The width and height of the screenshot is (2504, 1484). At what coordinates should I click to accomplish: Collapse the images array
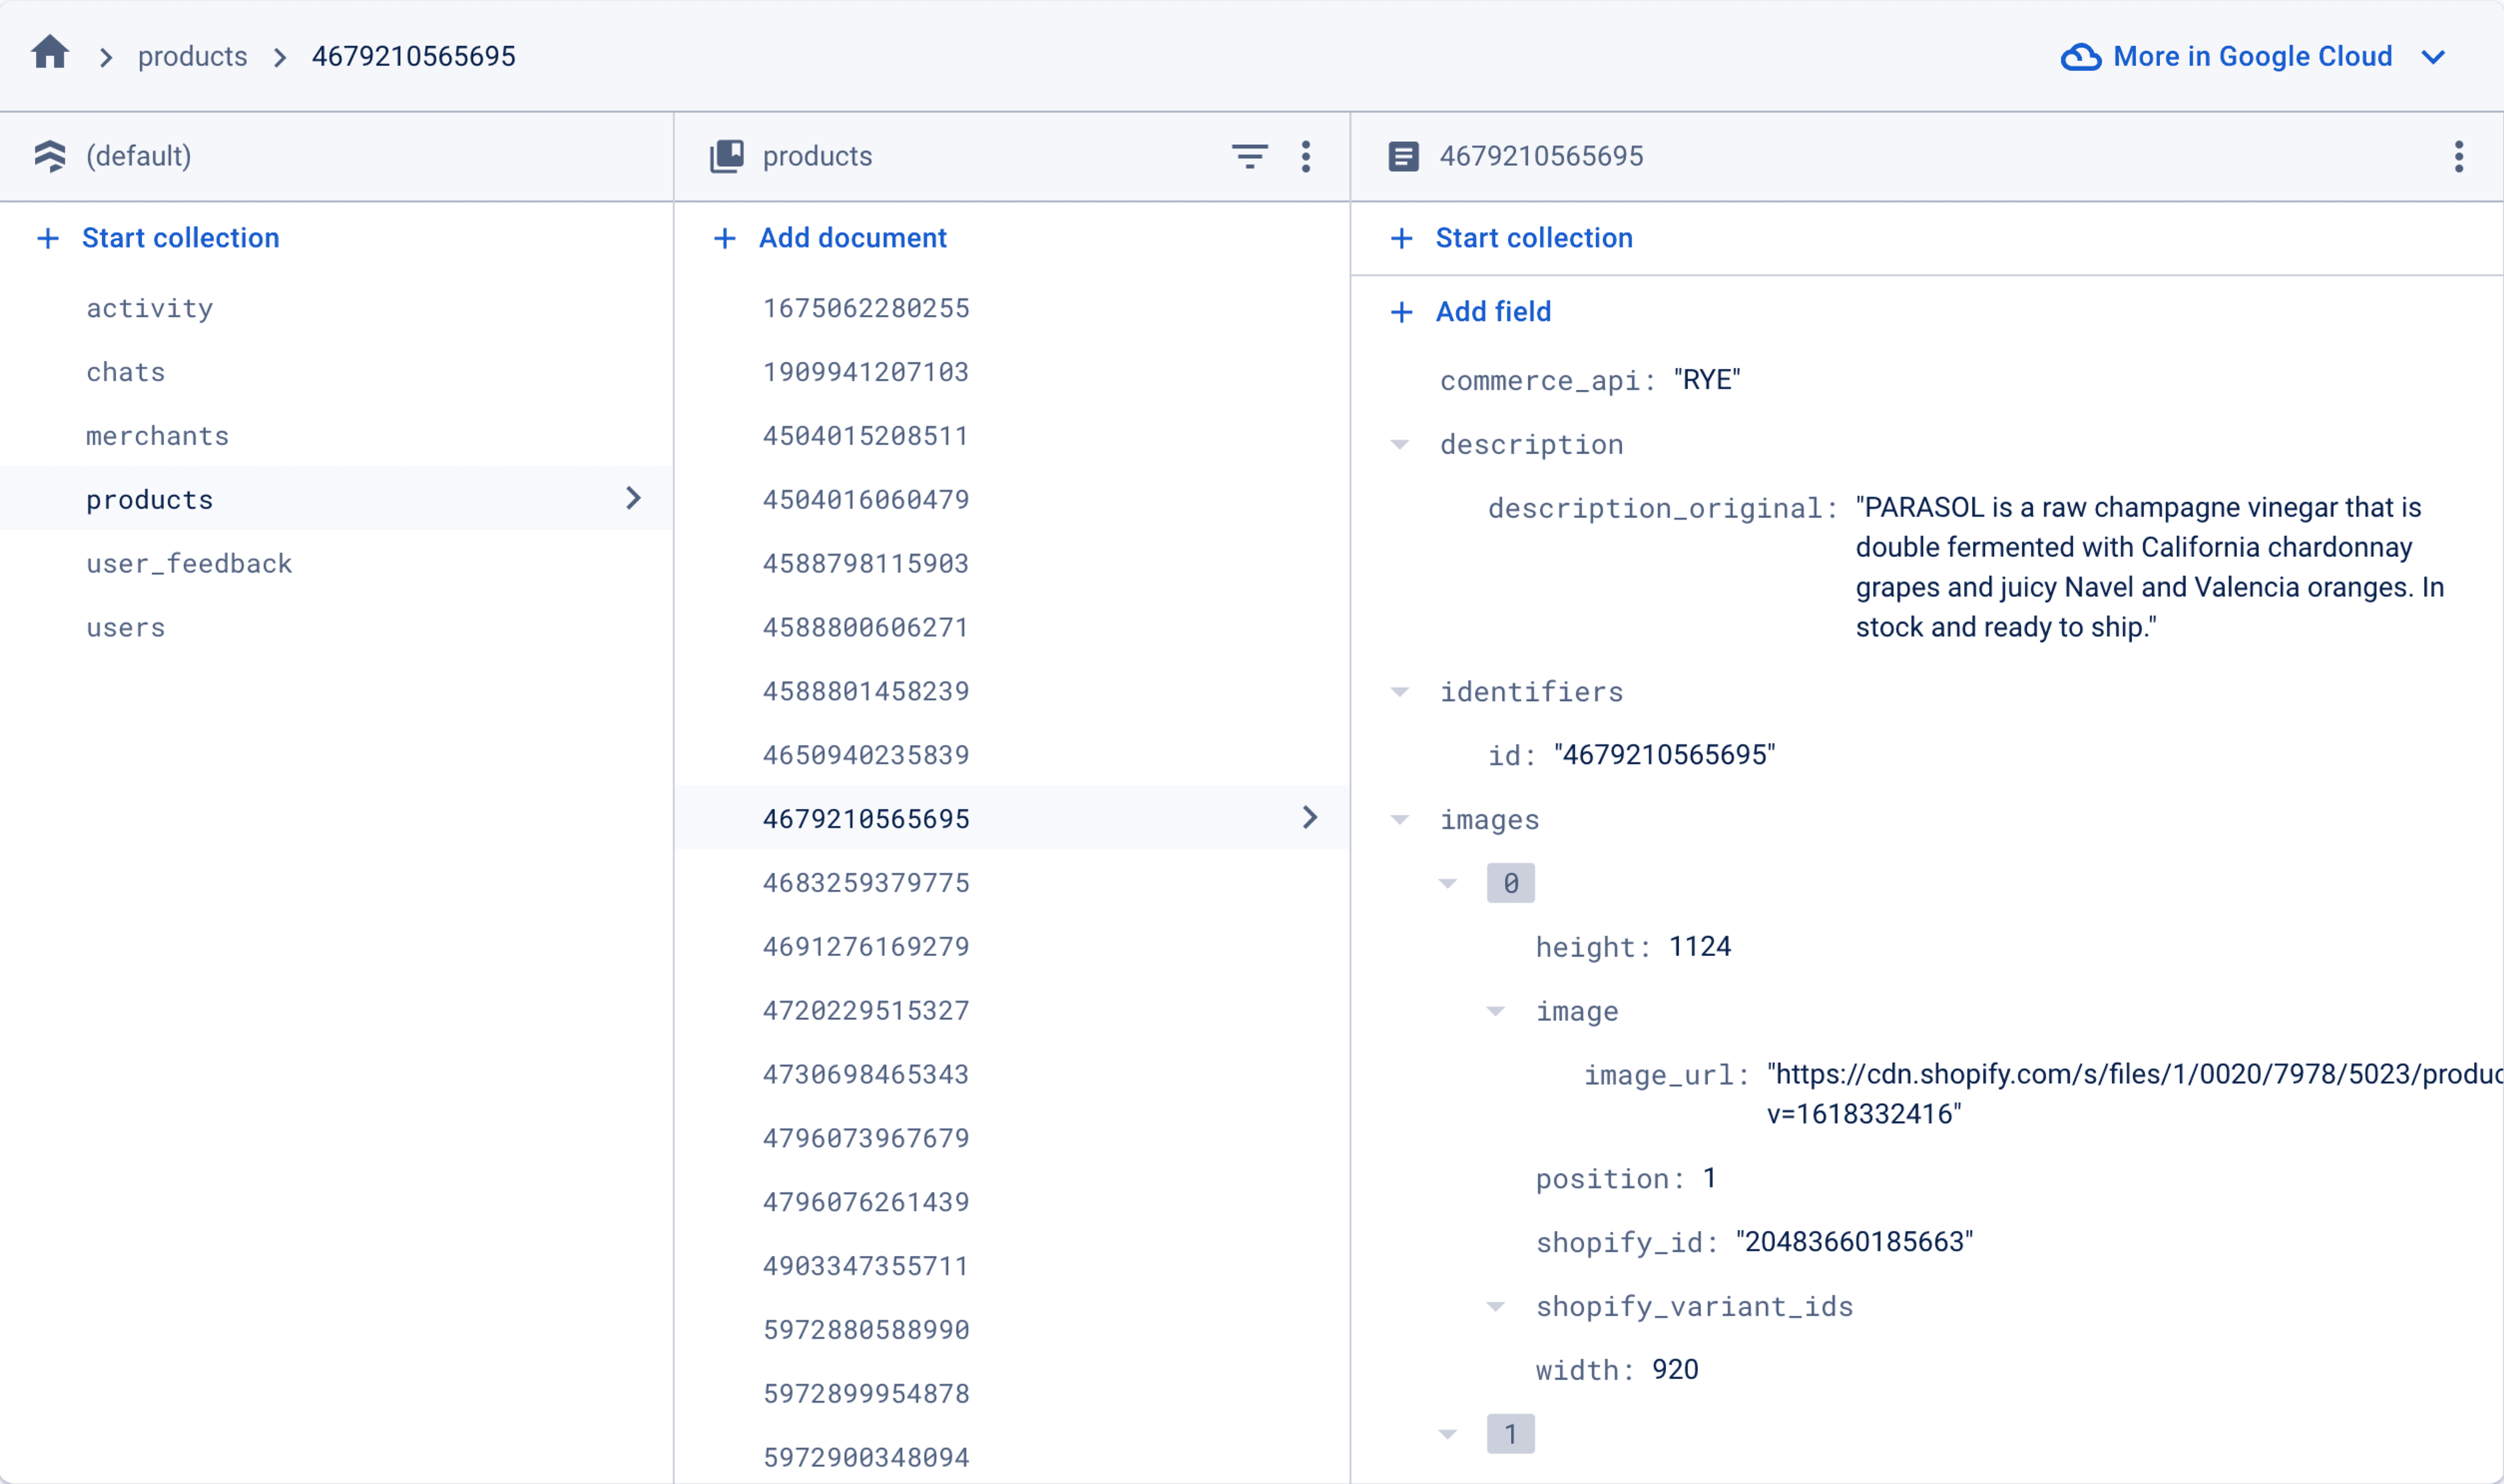click(x=1400, y=820)
